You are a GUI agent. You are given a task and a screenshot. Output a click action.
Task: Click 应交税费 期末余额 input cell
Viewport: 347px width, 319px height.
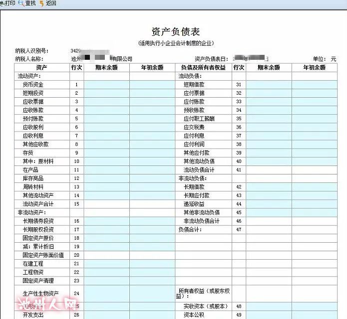point(269,127)
